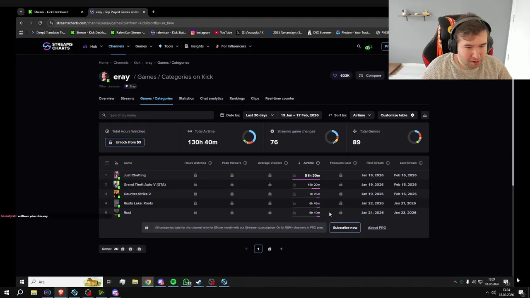Click the Unlock from $9 button
This screenshot has height=298, width=530.
pyautogui.click(x=125, y=142)
